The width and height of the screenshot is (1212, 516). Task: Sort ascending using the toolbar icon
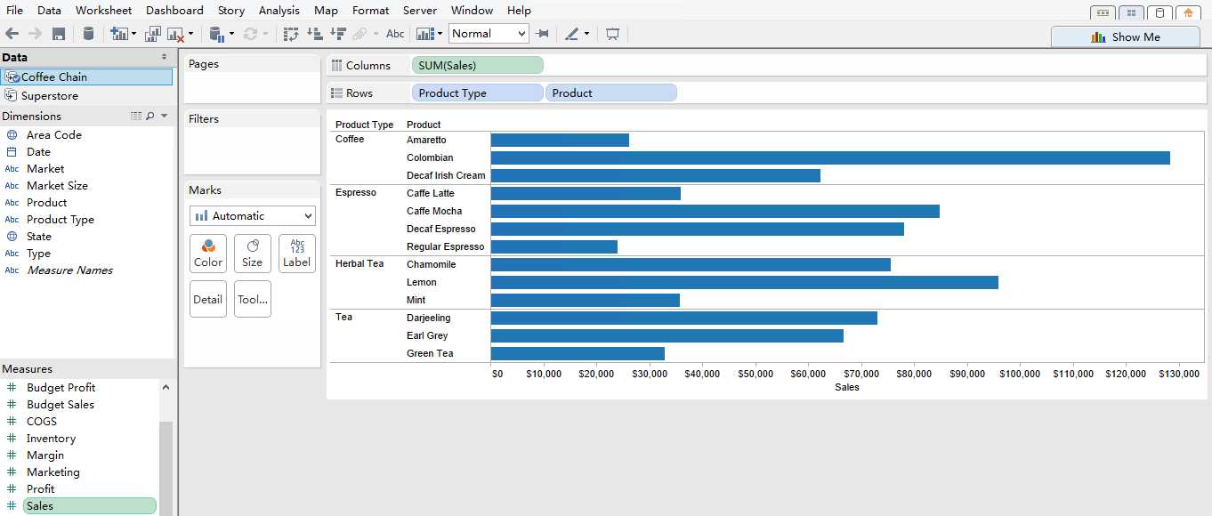tap(315, 34)
